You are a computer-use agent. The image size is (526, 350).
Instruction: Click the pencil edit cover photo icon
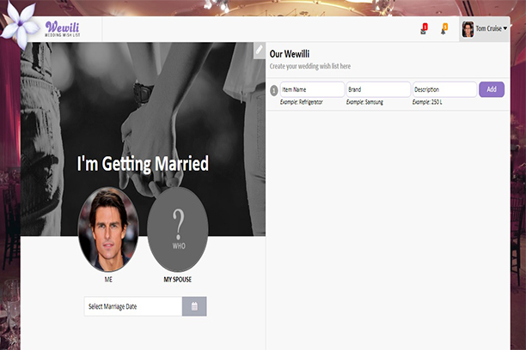click(259, 51)
